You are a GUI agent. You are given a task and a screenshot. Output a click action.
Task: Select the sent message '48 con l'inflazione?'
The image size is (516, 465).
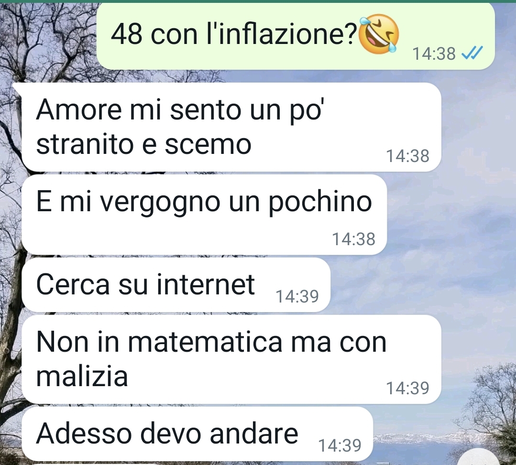tap(296, 36)
